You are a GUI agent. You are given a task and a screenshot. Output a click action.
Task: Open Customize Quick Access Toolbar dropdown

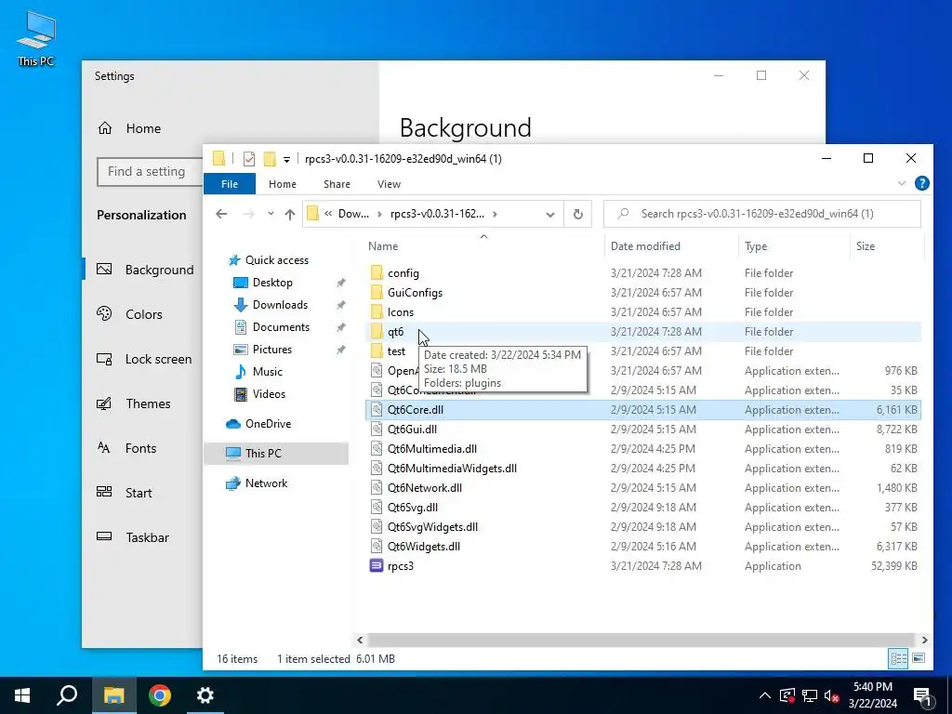286,160
